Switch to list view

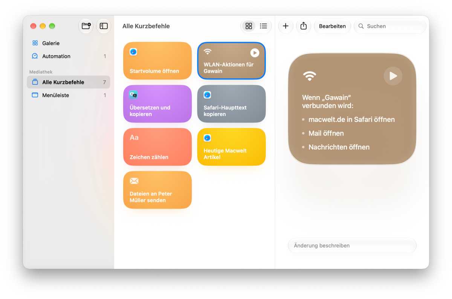[264, 26]
